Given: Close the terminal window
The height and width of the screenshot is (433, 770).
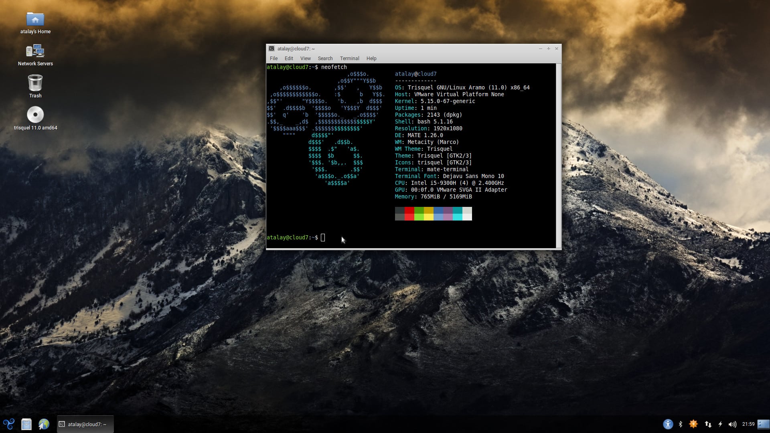Looking at the screenshot, I should point(556,49).
